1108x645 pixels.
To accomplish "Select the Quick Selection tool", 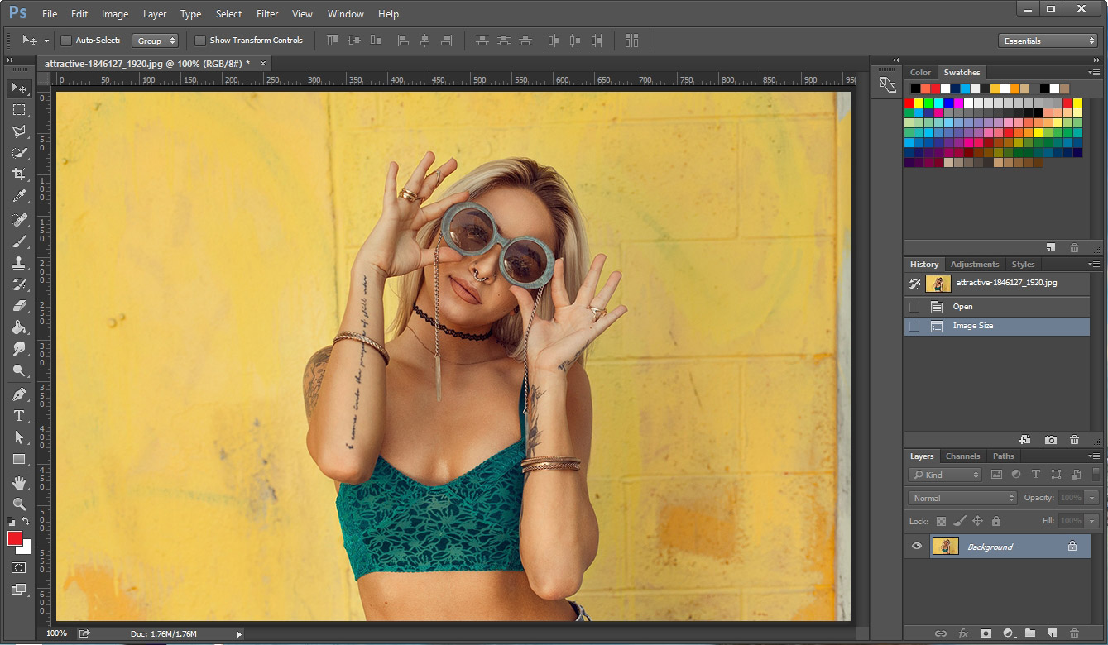I will tap(19, 153).
